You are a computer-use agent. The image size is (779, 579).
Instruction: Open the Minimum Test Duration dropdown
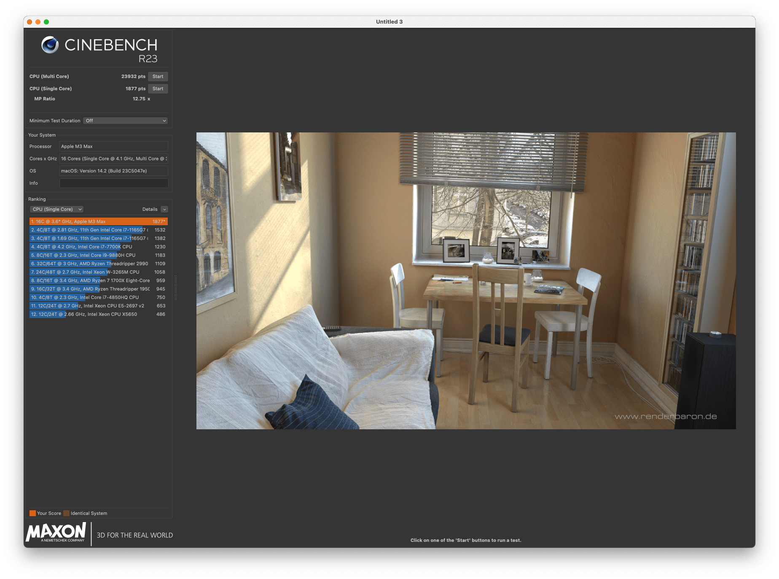[x=125, y=121]
